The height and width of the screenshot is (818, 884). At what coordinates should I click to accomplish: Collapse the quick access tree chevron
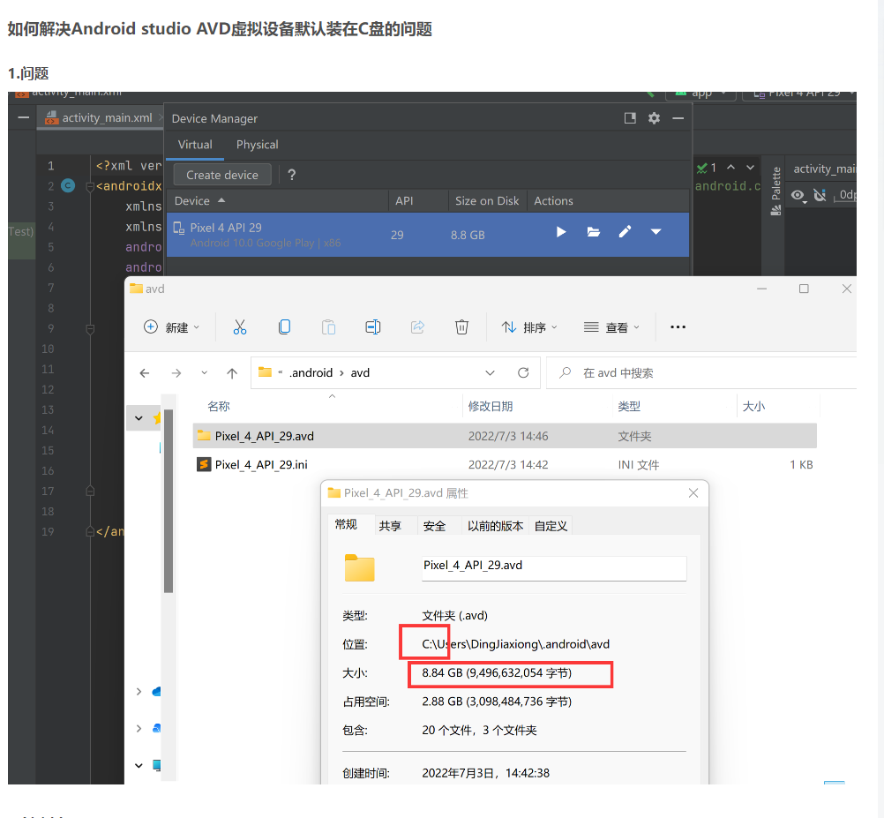[139, 417]
